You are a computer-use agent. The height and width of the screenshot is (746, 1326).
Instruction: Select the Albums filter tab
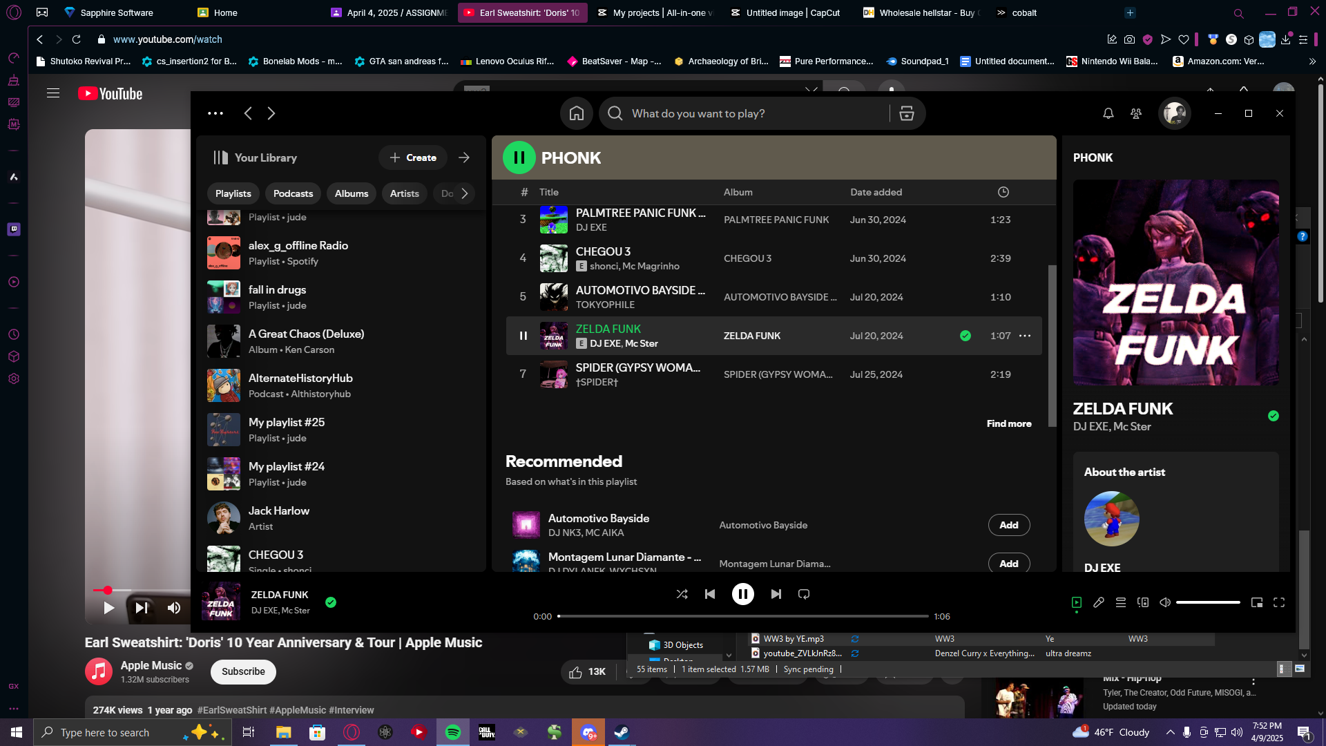pos(352,193)
